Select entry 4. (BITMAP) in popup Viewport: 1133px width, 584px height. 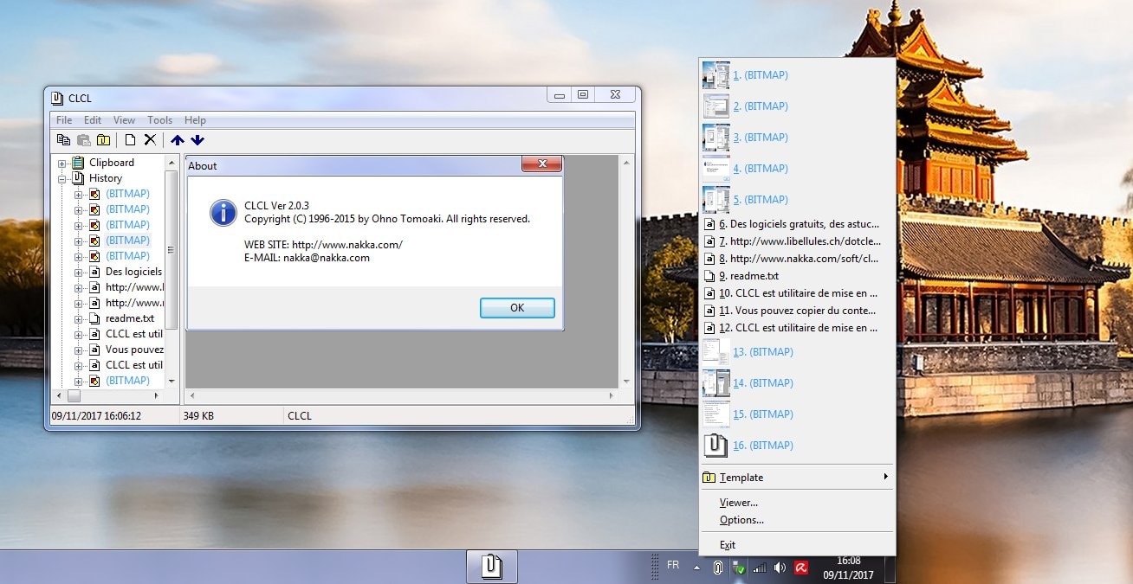[797, 169]
